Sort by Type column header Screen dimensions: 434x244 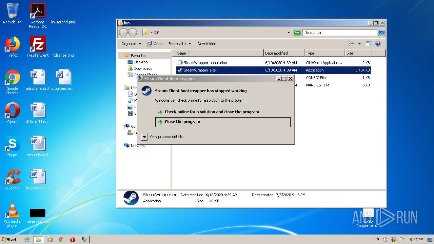[324, 53]
